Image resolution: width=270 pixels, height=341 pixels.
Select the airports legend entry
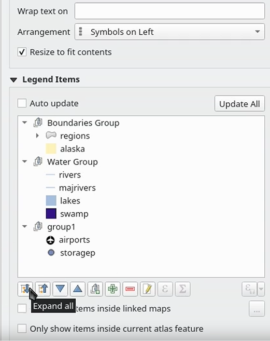pos(74,240)
